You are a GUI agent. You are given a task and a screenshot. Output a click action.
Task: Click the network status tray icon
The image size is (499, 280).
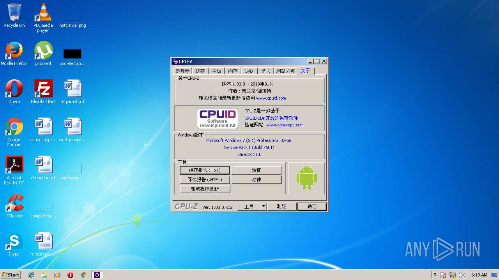click(x=453, y=275)
